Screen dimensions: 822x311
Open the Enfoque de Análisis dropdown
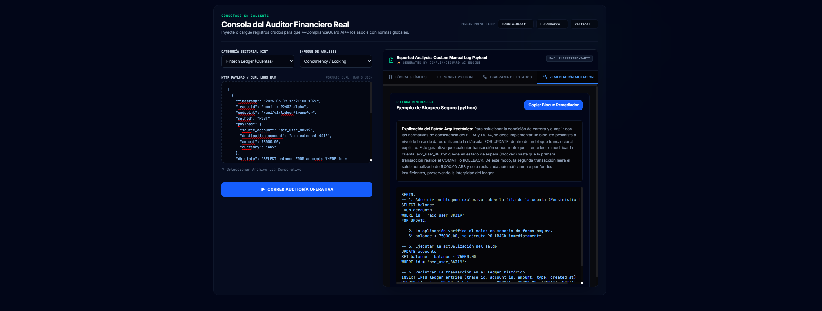[x=336, y=61]
